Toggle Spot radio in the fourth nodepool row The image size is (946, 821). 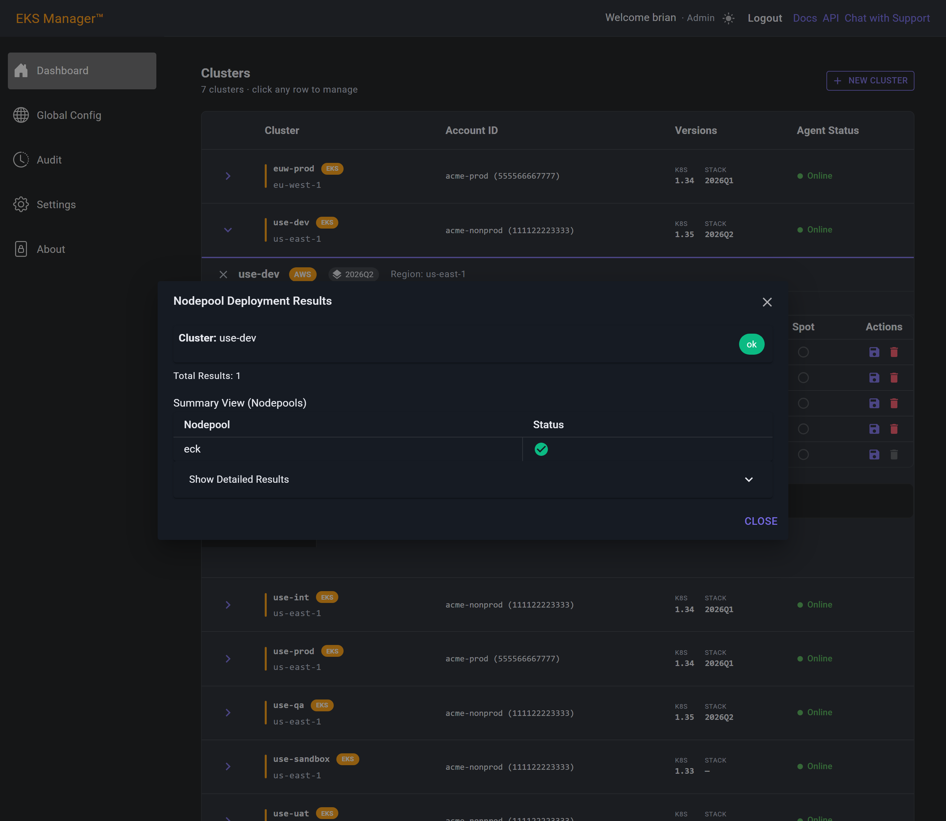click(x=803, y=429)
